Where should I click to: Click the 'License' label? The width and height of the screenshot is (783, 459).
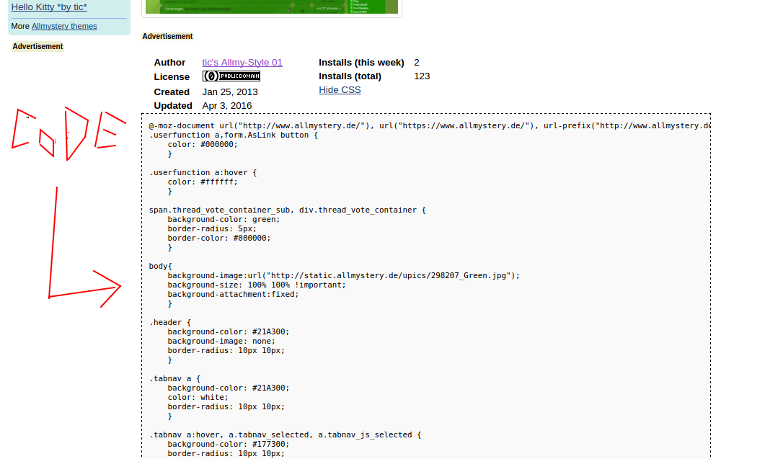click(172, 77)
